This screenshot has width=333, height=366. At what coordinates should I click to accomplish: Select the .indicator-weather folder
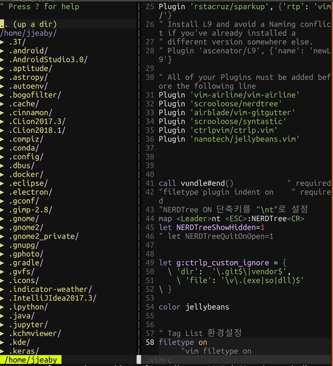(50, 289)
